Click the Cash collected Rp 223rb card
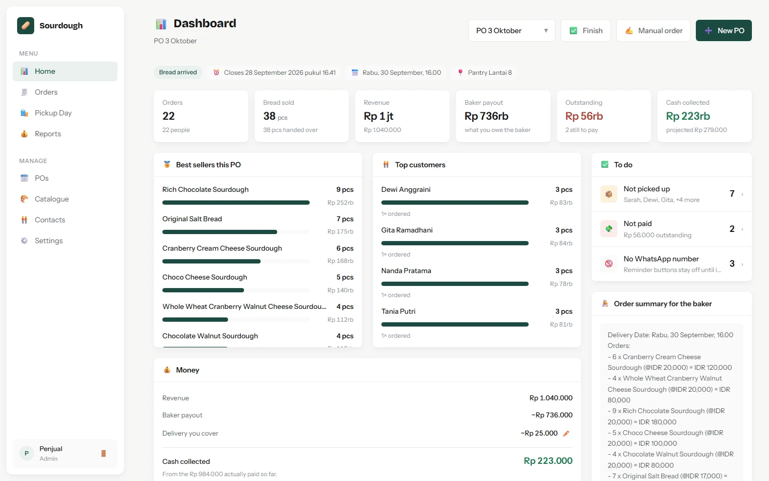 click(704, 116)
